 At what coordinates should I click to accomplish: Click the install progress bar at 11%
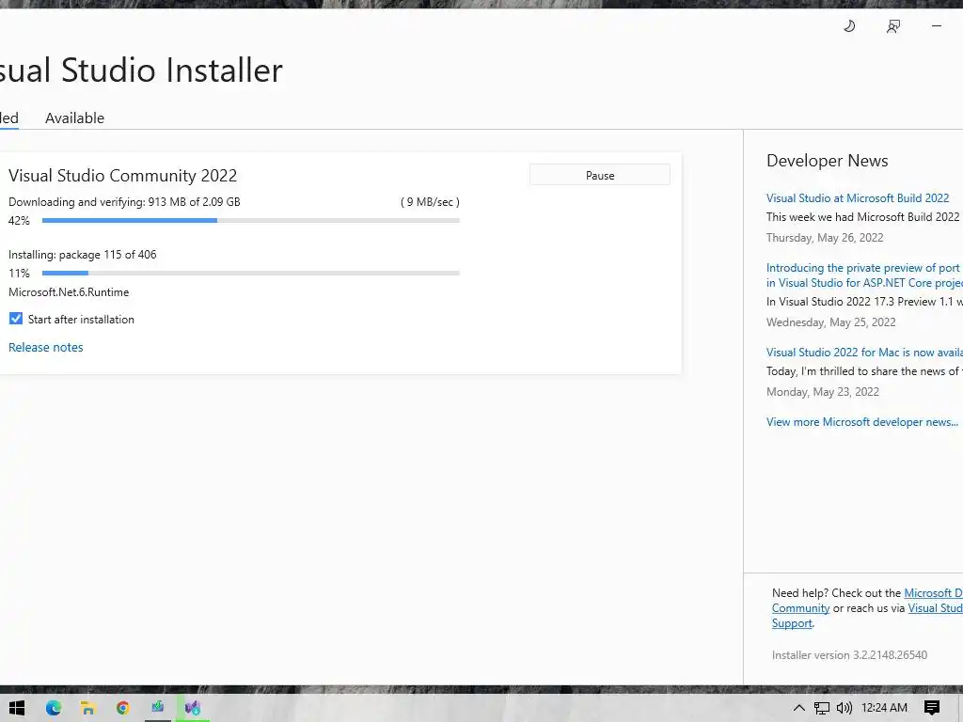coord(250,273)
